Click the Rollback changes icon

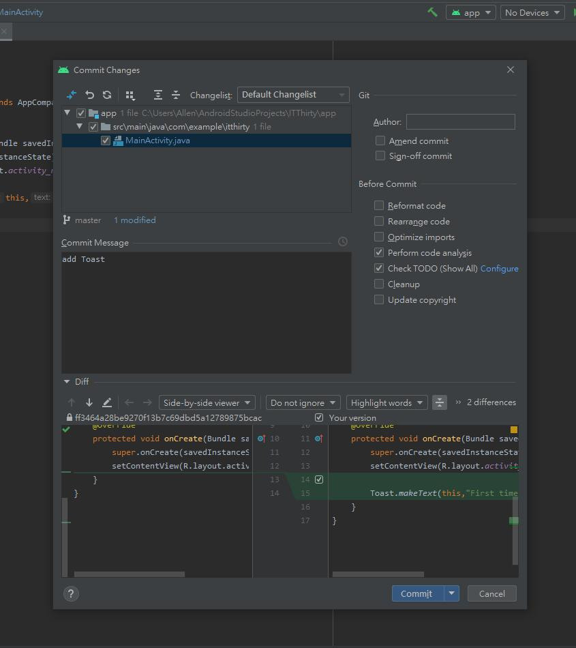click(x=89, y=95)
